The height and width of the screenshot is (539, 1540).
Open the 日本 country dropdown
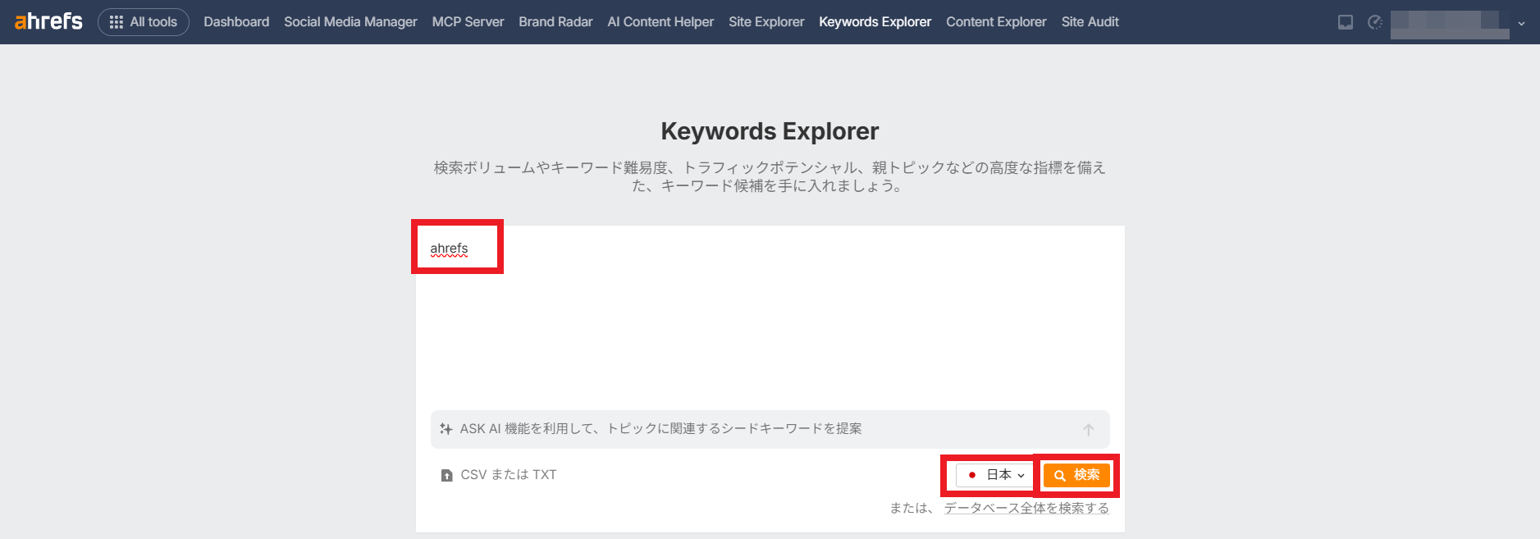994,475
